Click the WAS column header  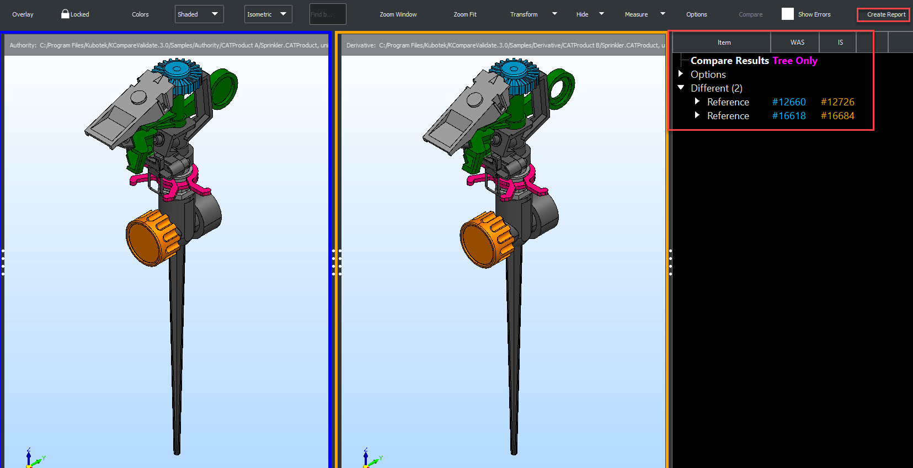click(x=797, y=42)
